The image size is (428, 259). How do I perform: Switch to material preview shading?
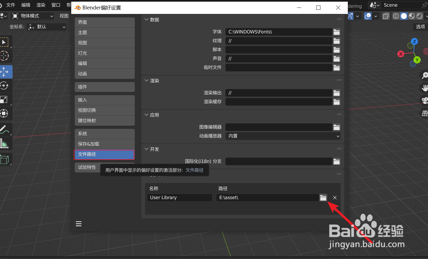412,16
